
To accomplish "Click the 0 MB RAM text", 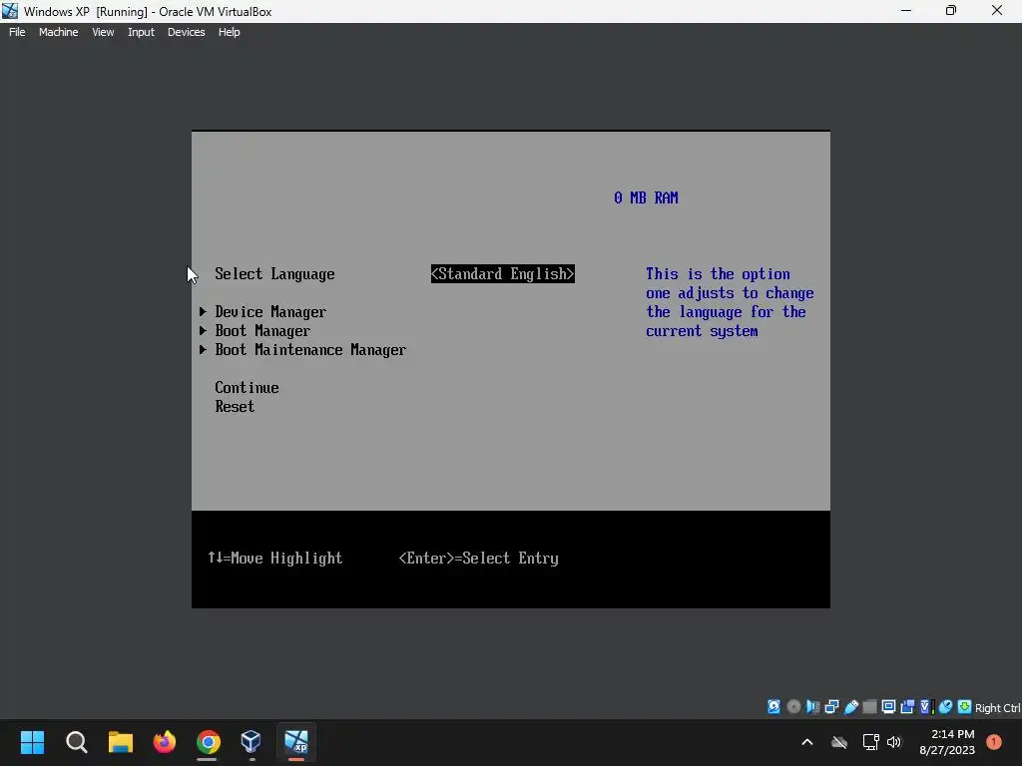I will 646,198.
